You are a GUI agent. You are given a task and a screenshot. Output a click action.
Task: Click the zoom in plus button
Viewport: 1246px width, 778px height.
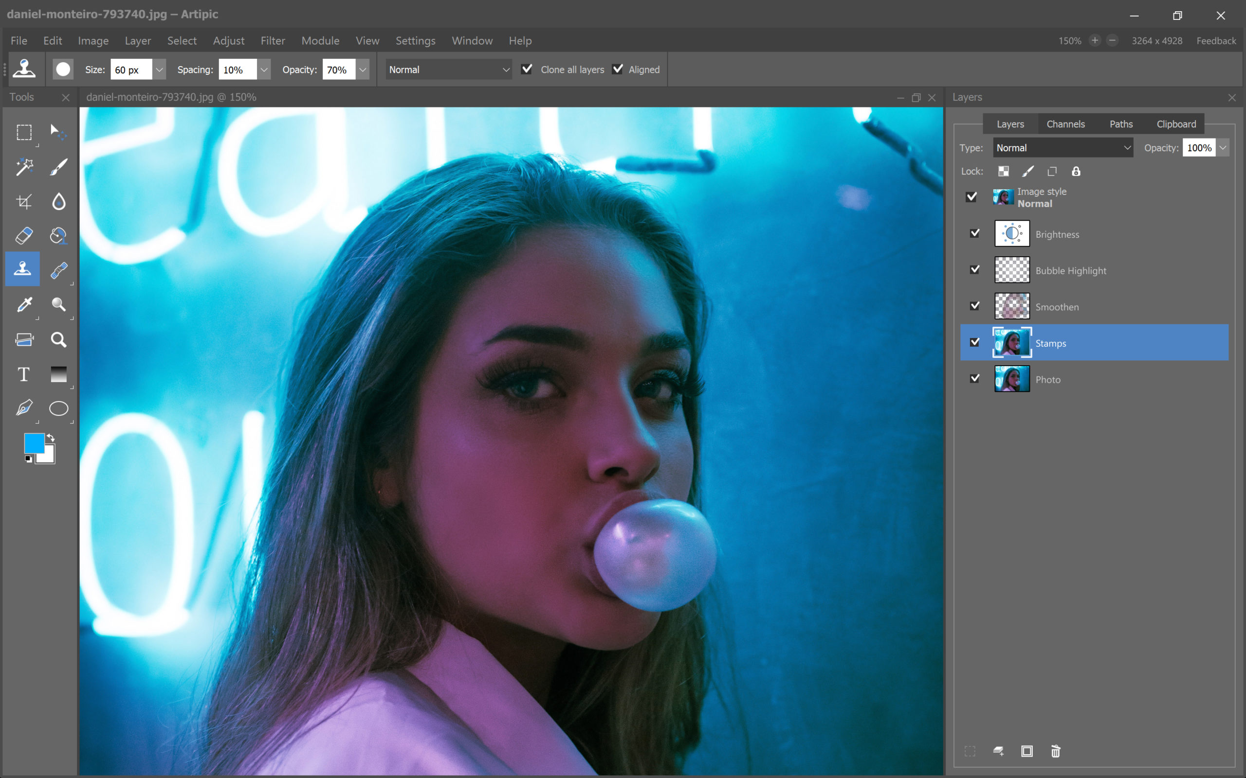(x=1095, y=40)
